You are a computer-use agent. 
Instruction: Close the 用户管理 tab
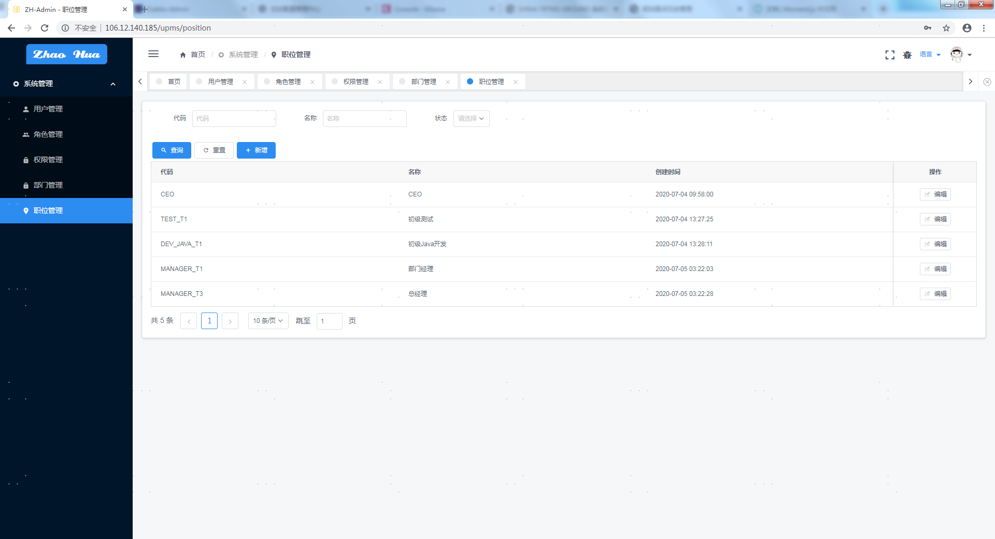(x=245, y=82)
